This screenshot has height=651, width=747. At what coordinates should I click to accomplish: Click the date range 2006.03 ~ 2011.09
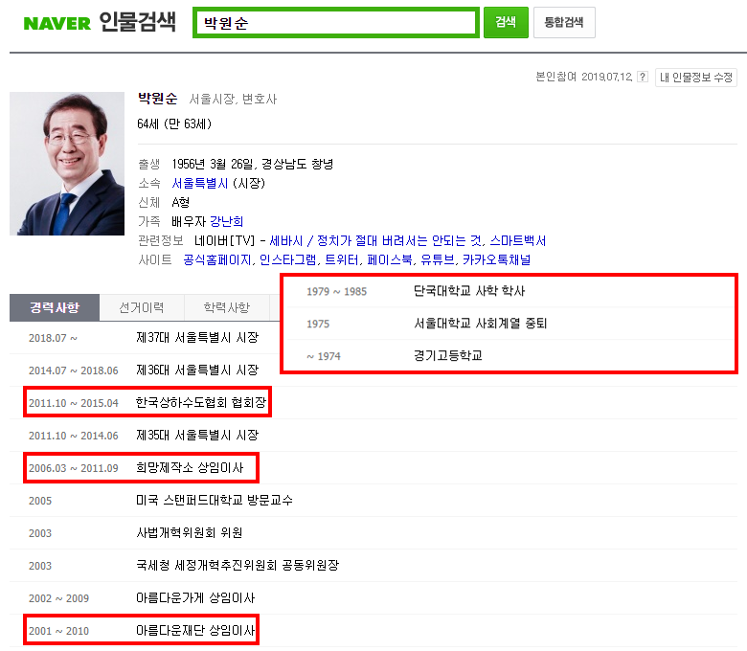coord(74,468)
